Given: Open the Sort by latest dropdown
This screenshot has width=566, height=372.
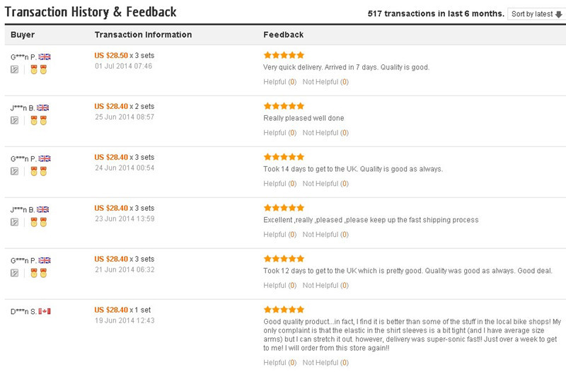Looking at the screenshot, I should point(537,14).
